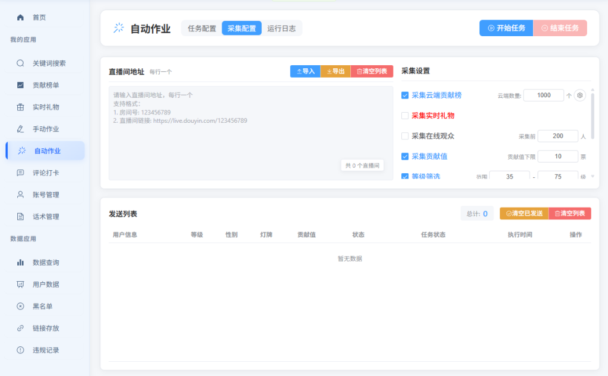The width and height of the screenshot is (608, 376).
Task: Check the 采集在线观众 option
Action: point(405,136)
